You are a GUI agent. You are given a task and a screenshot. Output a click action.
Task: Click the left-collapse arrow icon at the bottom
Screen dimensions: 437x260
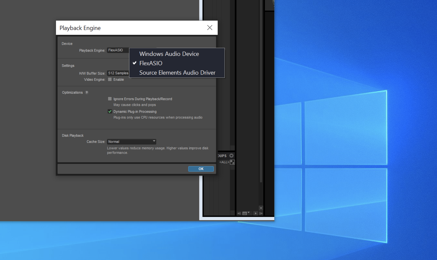tap(239, 213)
